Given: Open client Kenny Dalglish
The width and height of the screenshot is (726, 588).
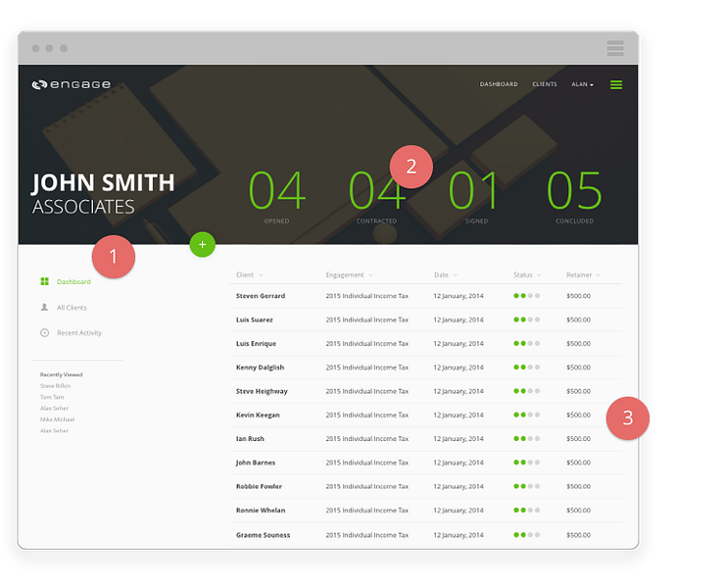Looking at the screenshot, I should pyautogui.click(x=261, y=367).
